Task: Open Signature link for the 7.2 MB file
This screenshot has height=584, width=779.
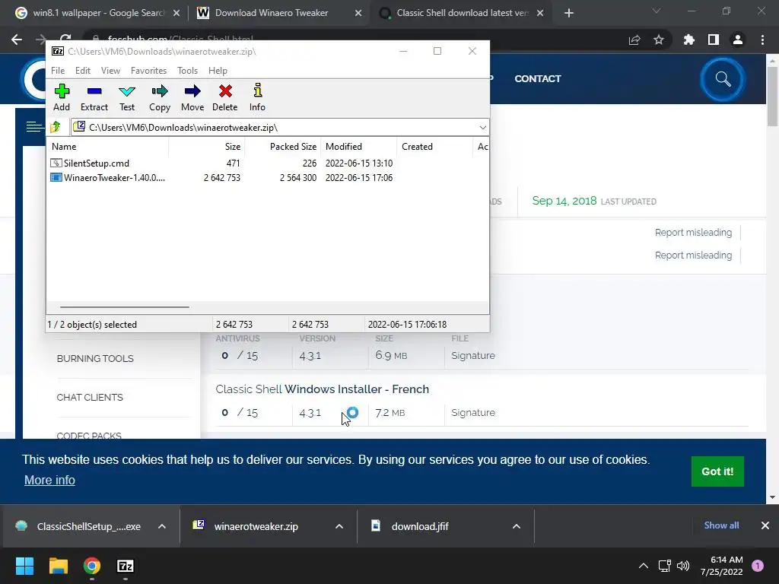Action: coord(473,413)
